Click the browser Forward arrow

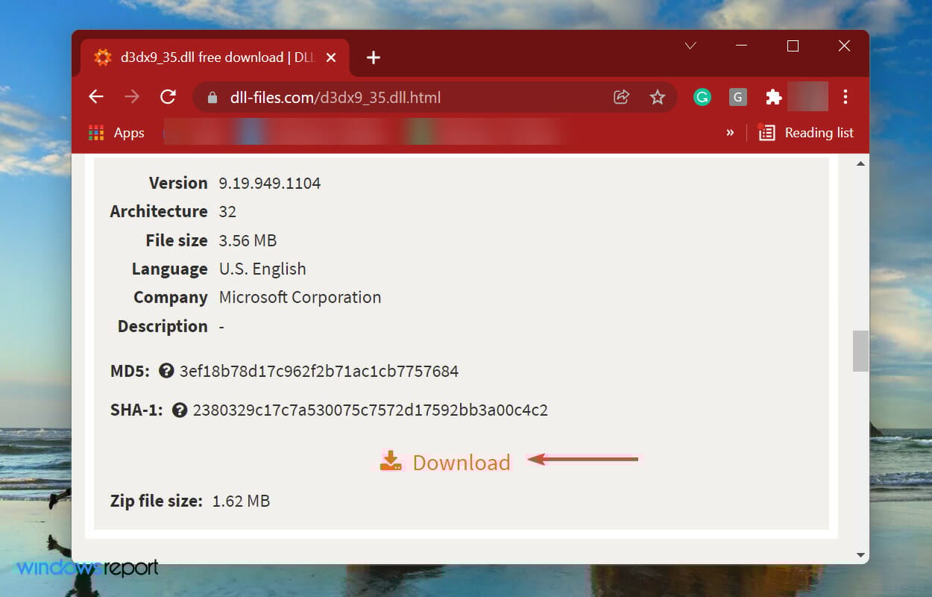point(132,97)
